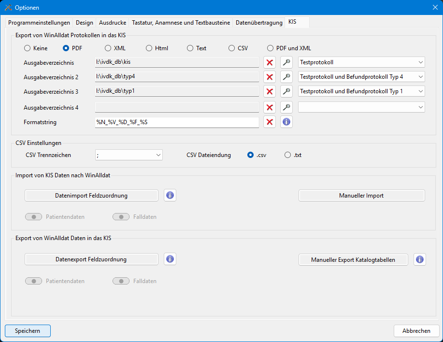This screenshot has width=443, height=342.
Task: Expand the Testprotokoll type dropdown
Action: (x=361, y=62)
